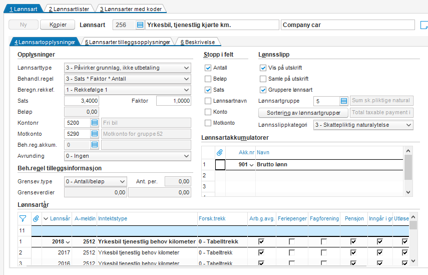The image size is (428, 275).
Task: Click Motkonto 5290 lookup icon
Action: coord(95,134)
